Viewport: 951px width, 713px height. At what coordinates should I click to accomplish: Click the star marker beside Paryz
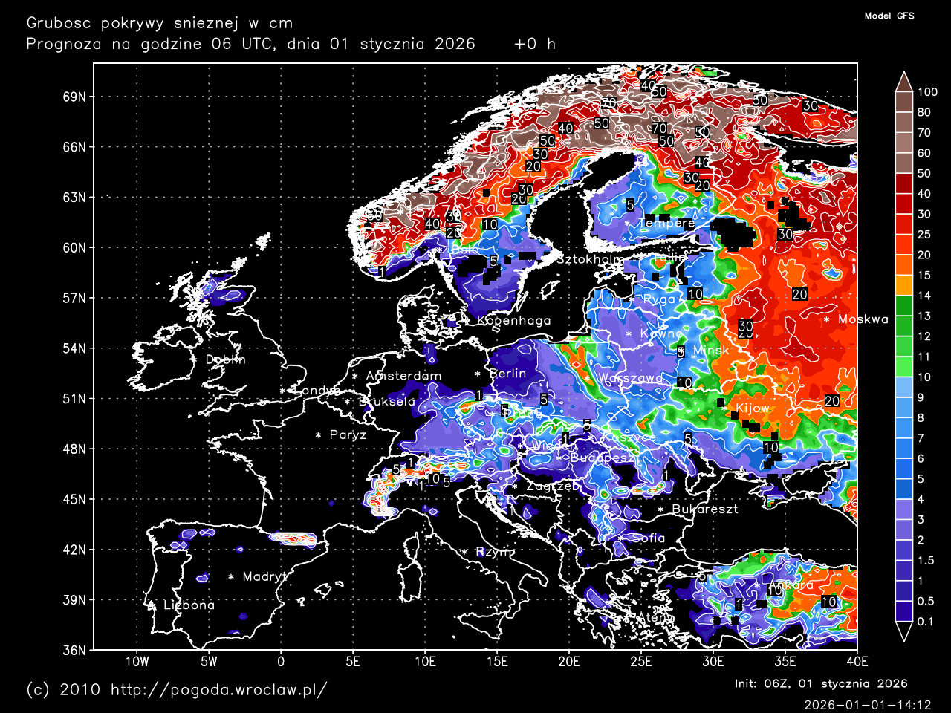tap(319, 435)
